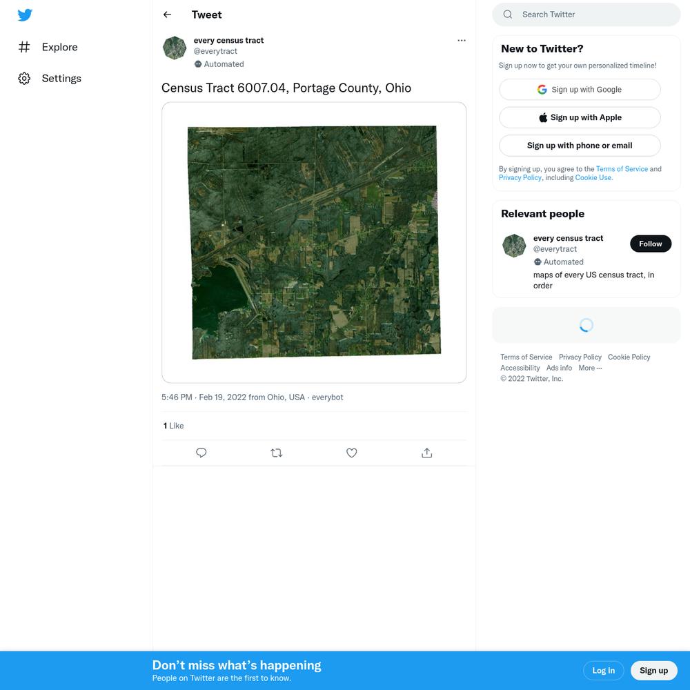Open the every census tract author name
This screenshot has width=690, height=690.
pos(228,41)
